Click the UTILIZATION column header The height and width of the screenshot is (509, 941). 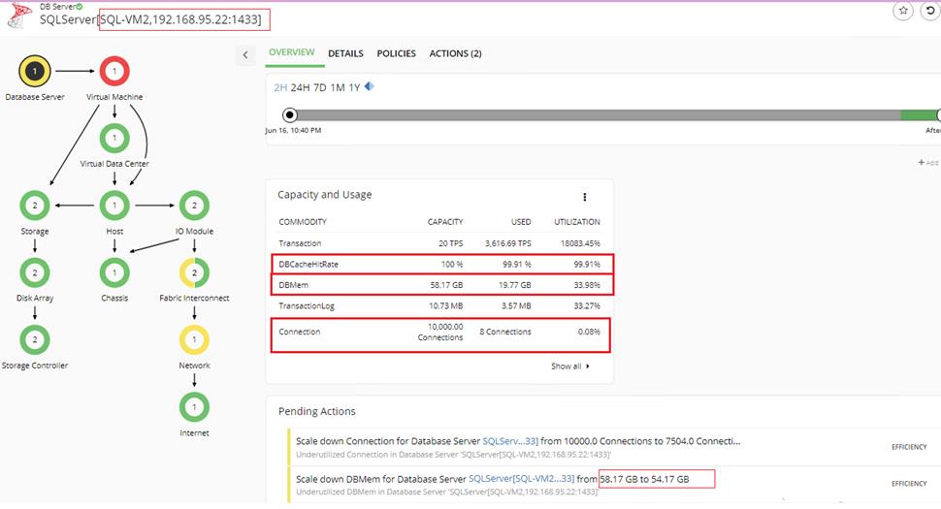pyautogui.click(x=576, y=222)
